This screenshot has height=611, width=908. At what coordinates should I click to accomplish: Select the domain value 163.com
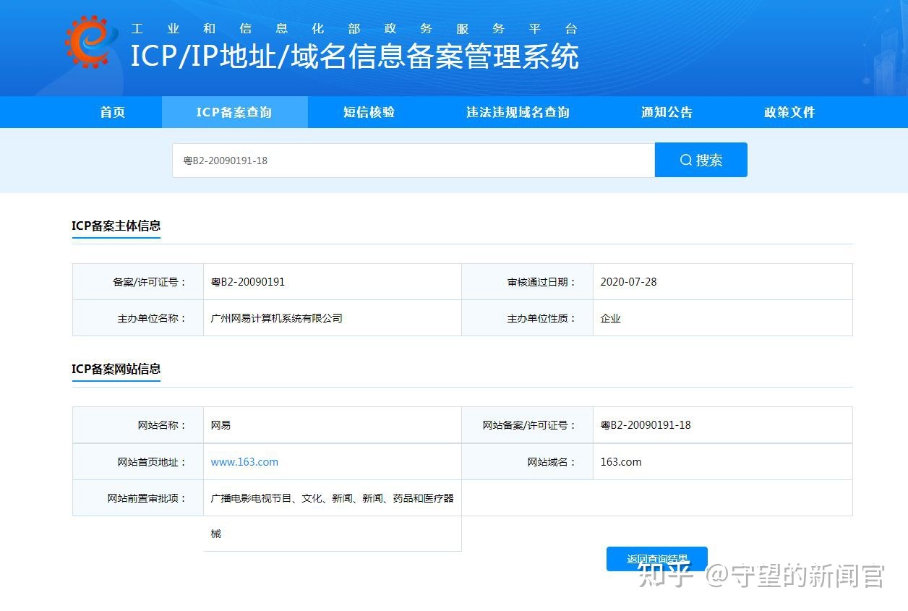tap(621, 462)
